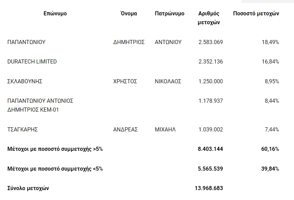Select the ΠΑΠΑΝΤΩΝΙΟΥ surname cell
The height and width of the screenshot is (200, 294).
[x=26, y=42]
